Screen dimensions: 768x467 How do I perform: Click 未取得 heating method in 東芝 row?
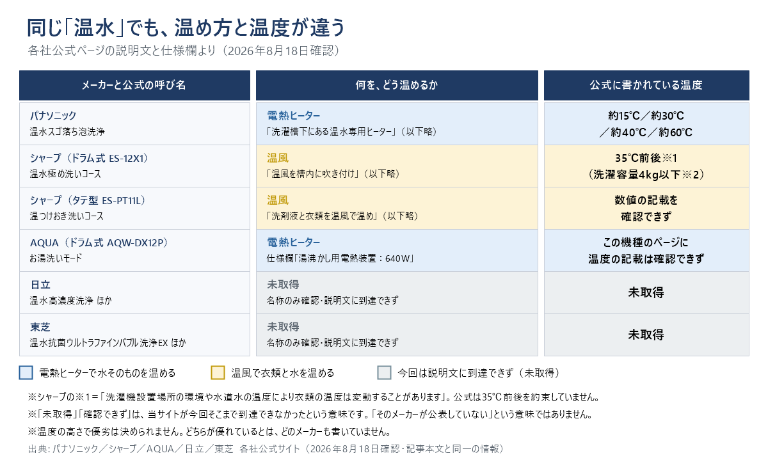tap(283, 327)
